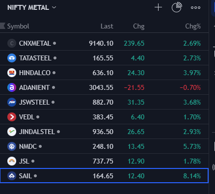The image size is (215, 194).
Task: Select the CNXMETAL symbol name
Action: coord(35,43)
